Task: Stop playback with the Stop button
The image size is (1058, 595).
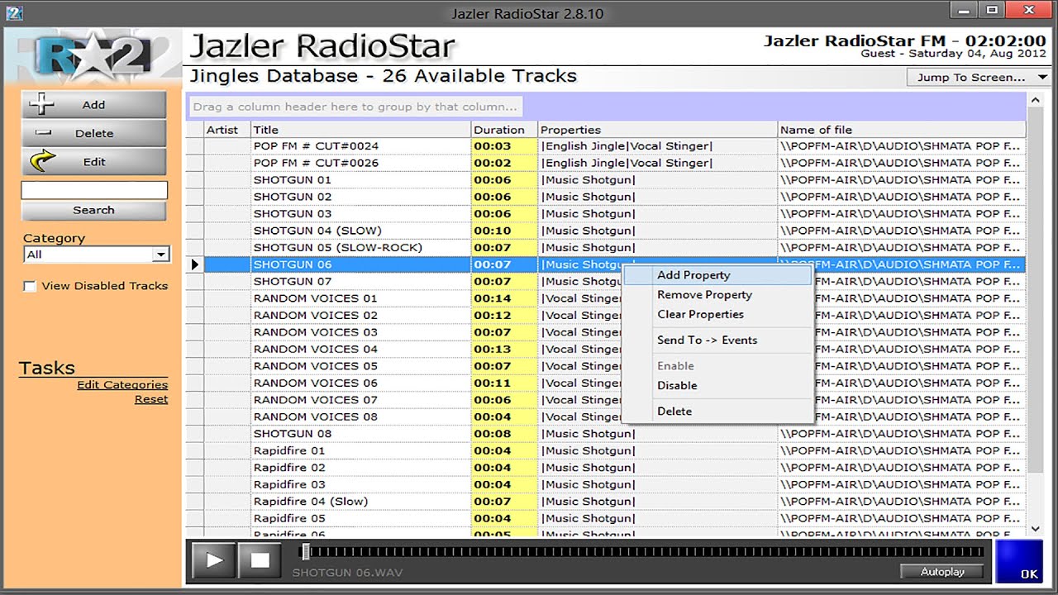Action: 260,560
